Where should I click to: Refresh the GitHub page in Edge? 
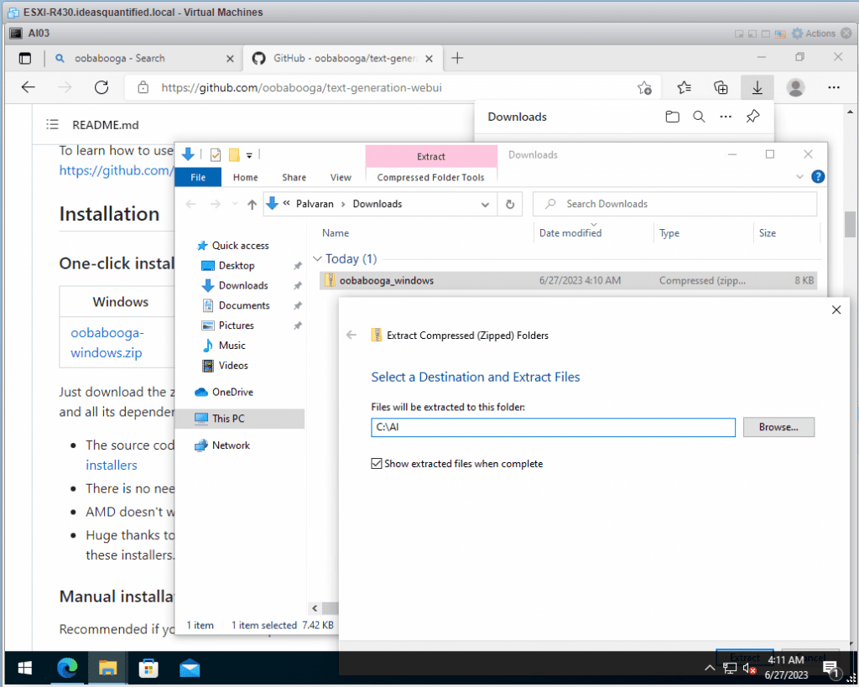[x=102, y=87]
